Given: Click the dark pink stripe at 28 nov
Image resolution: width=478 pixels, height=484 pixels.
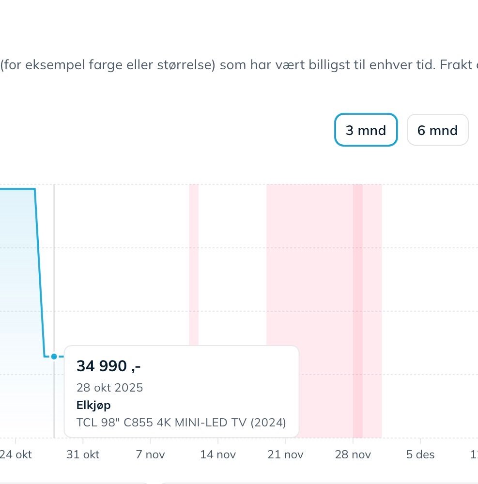Looking at the screenshot, I should [357, 290].
